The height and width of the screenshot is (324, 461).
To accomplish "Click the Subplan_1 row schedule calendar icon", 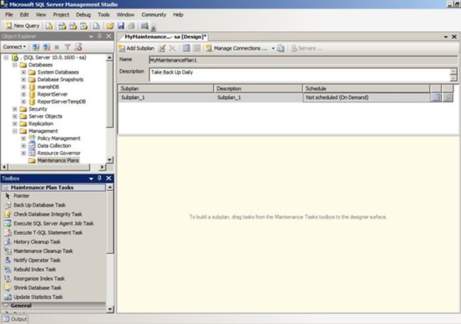I will (x=435, y=98).
